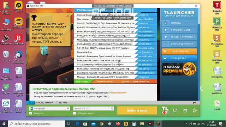Viewport: 226px width, 127px height.
Task: Open the mc.vodka-craft.ru server address
Action: click(146, 48)
